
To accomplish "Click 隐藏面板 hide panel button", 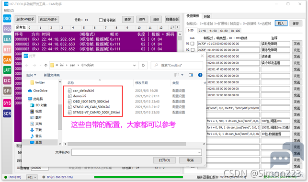I will click(x=172, y=19).
